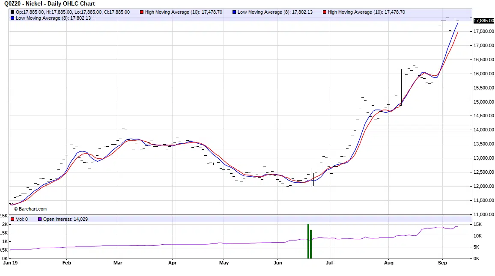This screenshot has height=276, width=495.
Task: Select the chart title Q0Z20 - Nickel
Action: click(50, 4)
